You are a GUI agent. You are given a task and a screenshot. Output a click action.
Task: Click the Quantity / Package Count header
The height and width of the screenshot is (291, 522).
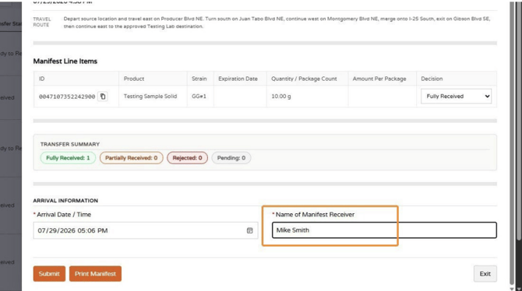click(304, 79)
